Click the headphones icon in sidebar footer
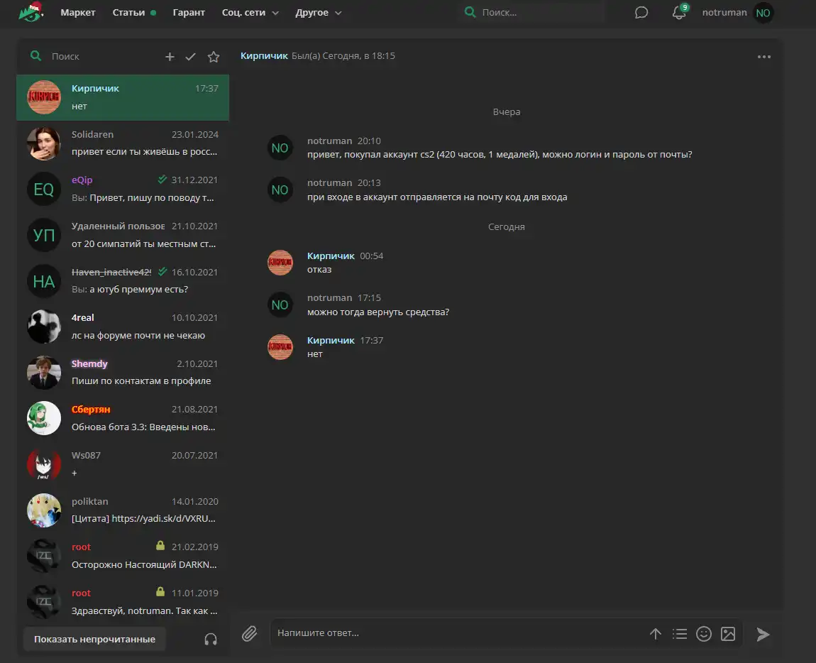The width and height of the screenshot is (816, 663). point(210,639)
